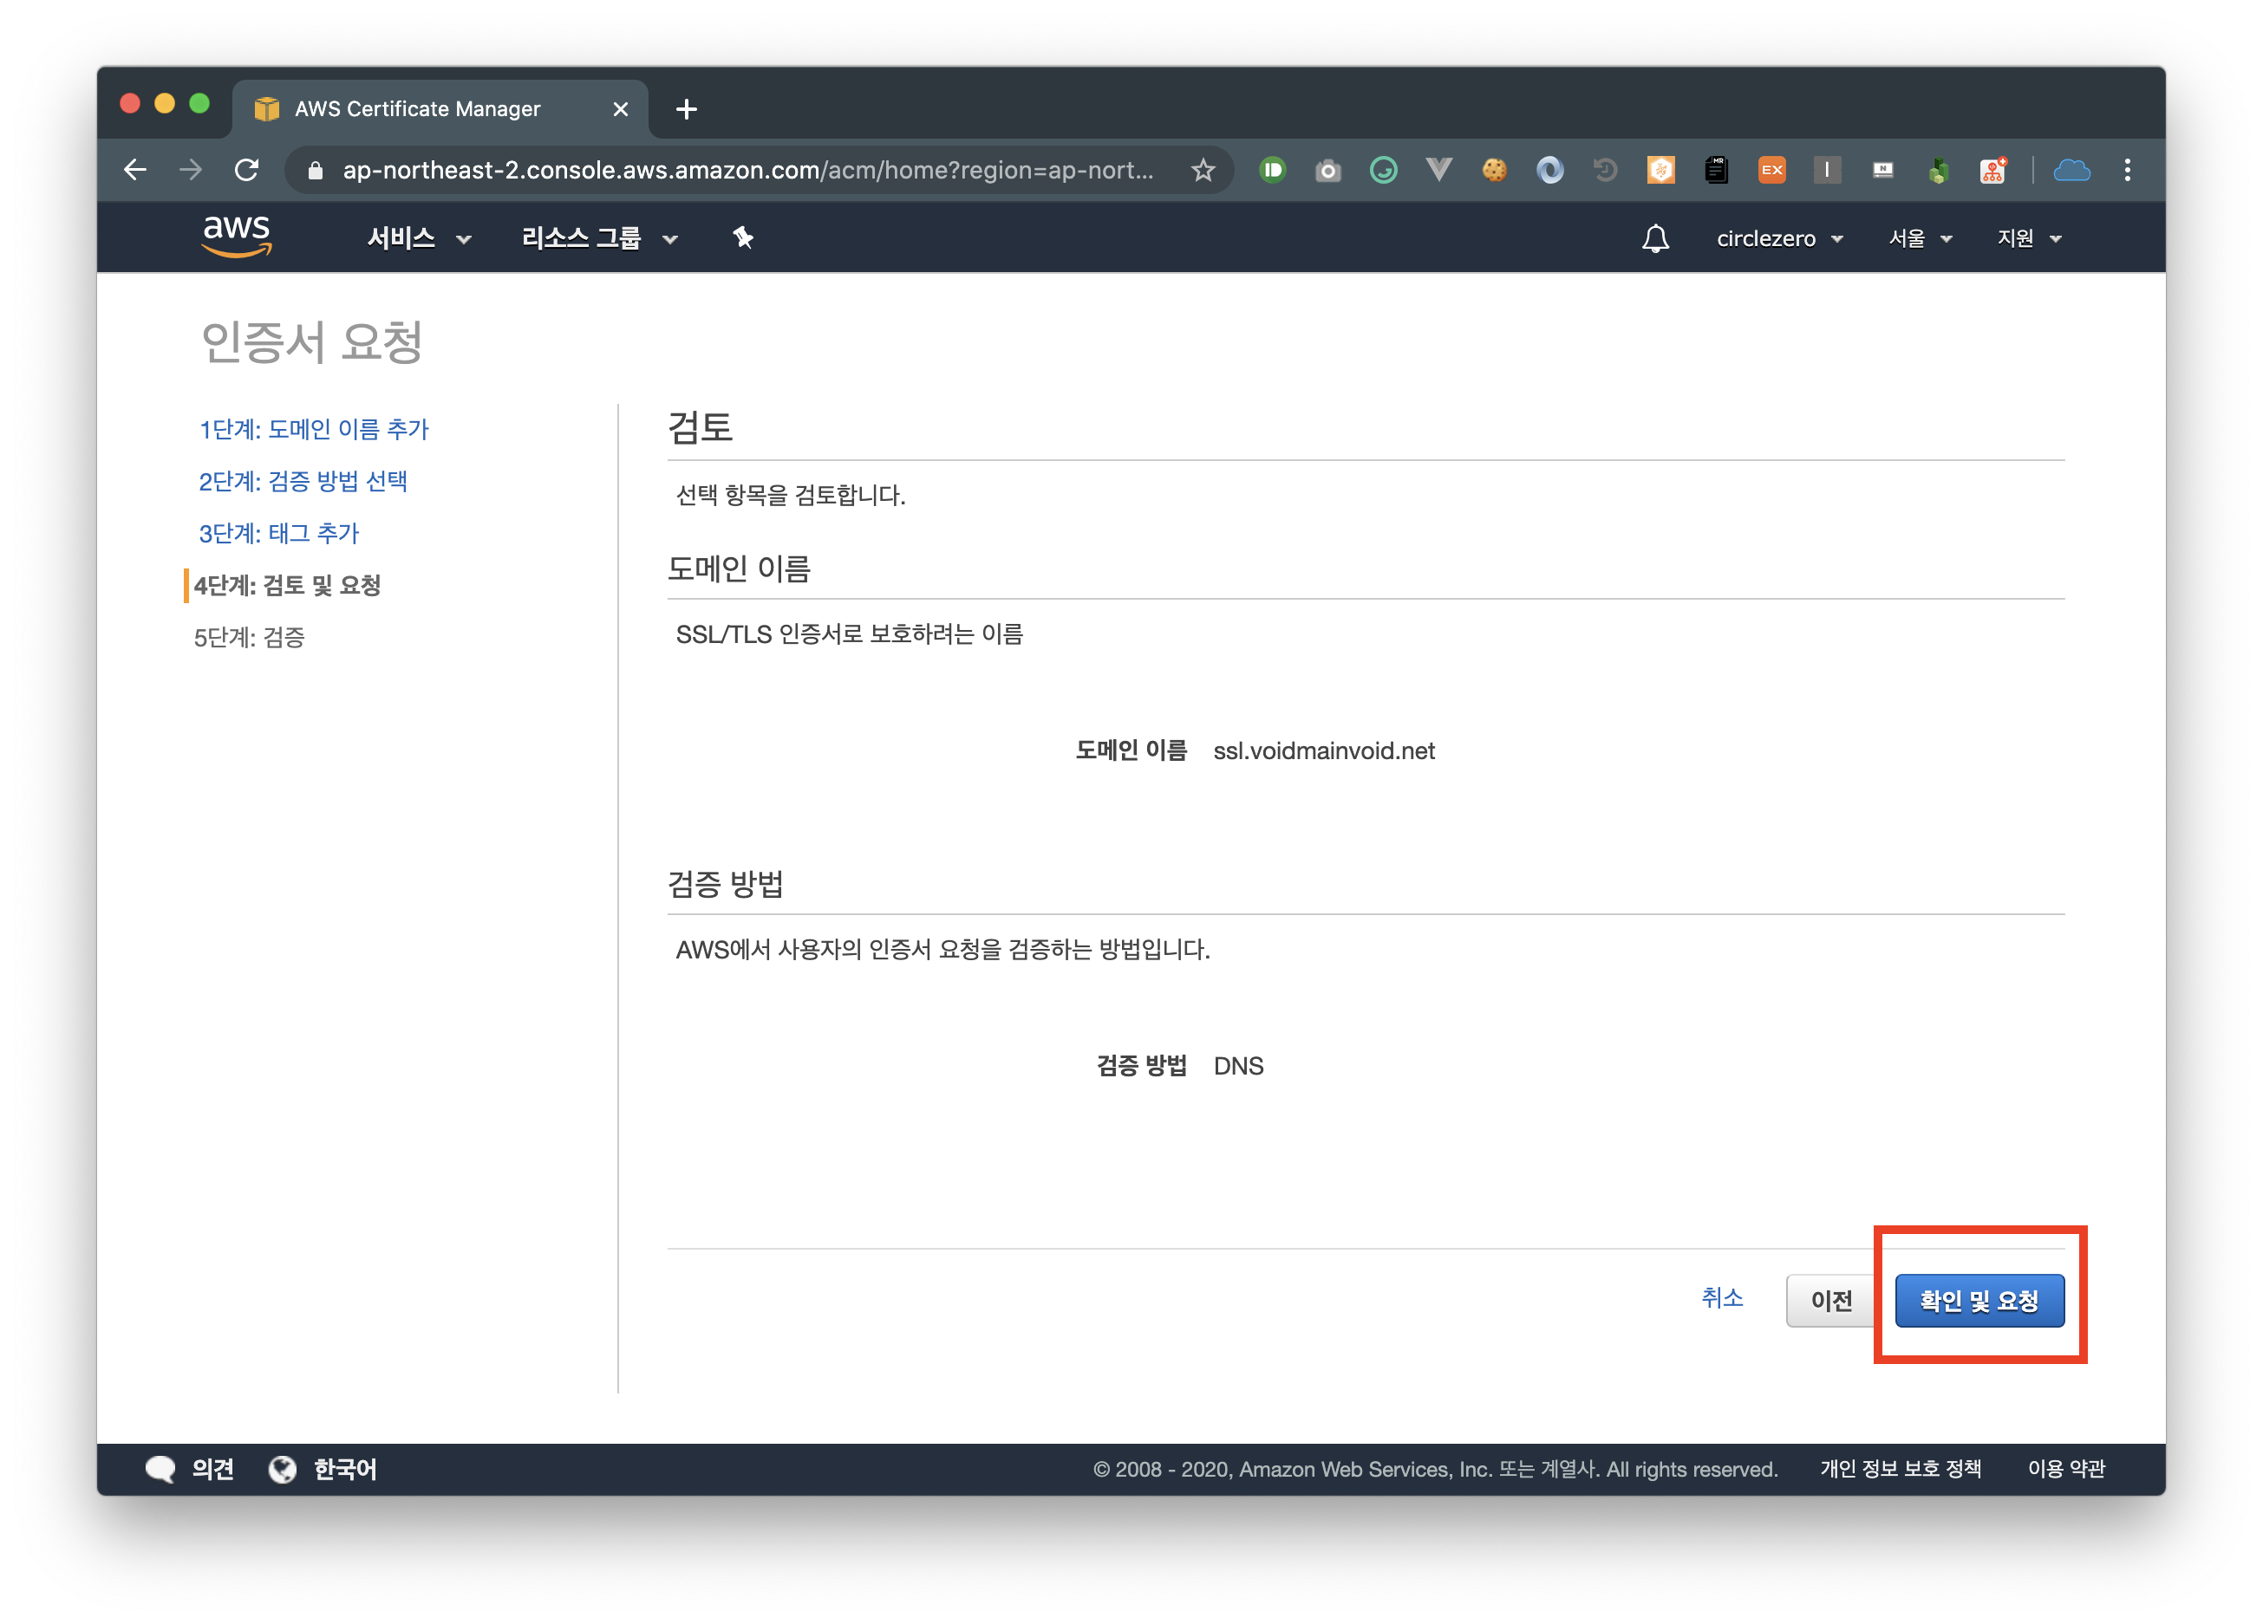
Task: Open the Chrome three-dot menu
Action: 2127,171
